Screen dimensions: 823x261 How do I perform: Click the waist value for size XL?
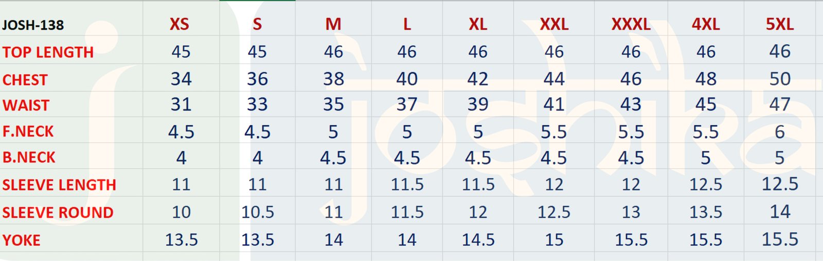point(478,105)
